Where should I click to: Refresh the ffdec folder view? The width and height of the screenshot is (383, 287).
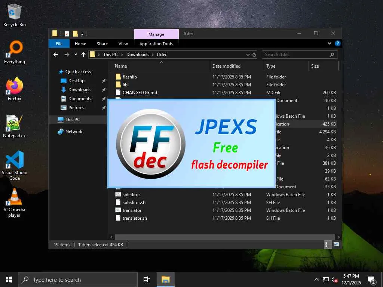(x=254, y=55)
